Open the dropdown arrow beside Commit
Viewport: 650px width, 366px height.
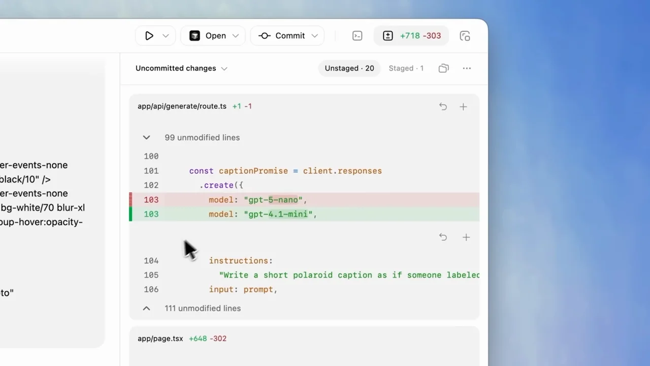[x=314, y=36]
